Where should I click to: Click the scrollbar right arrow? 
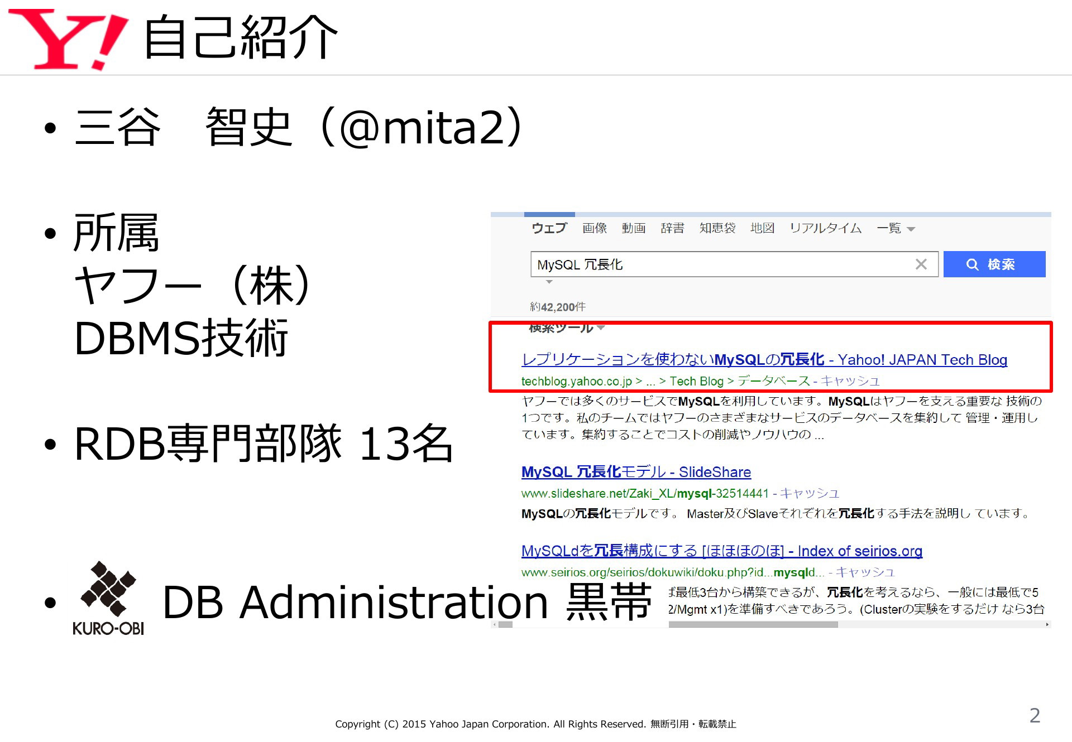coord(1047,625)
